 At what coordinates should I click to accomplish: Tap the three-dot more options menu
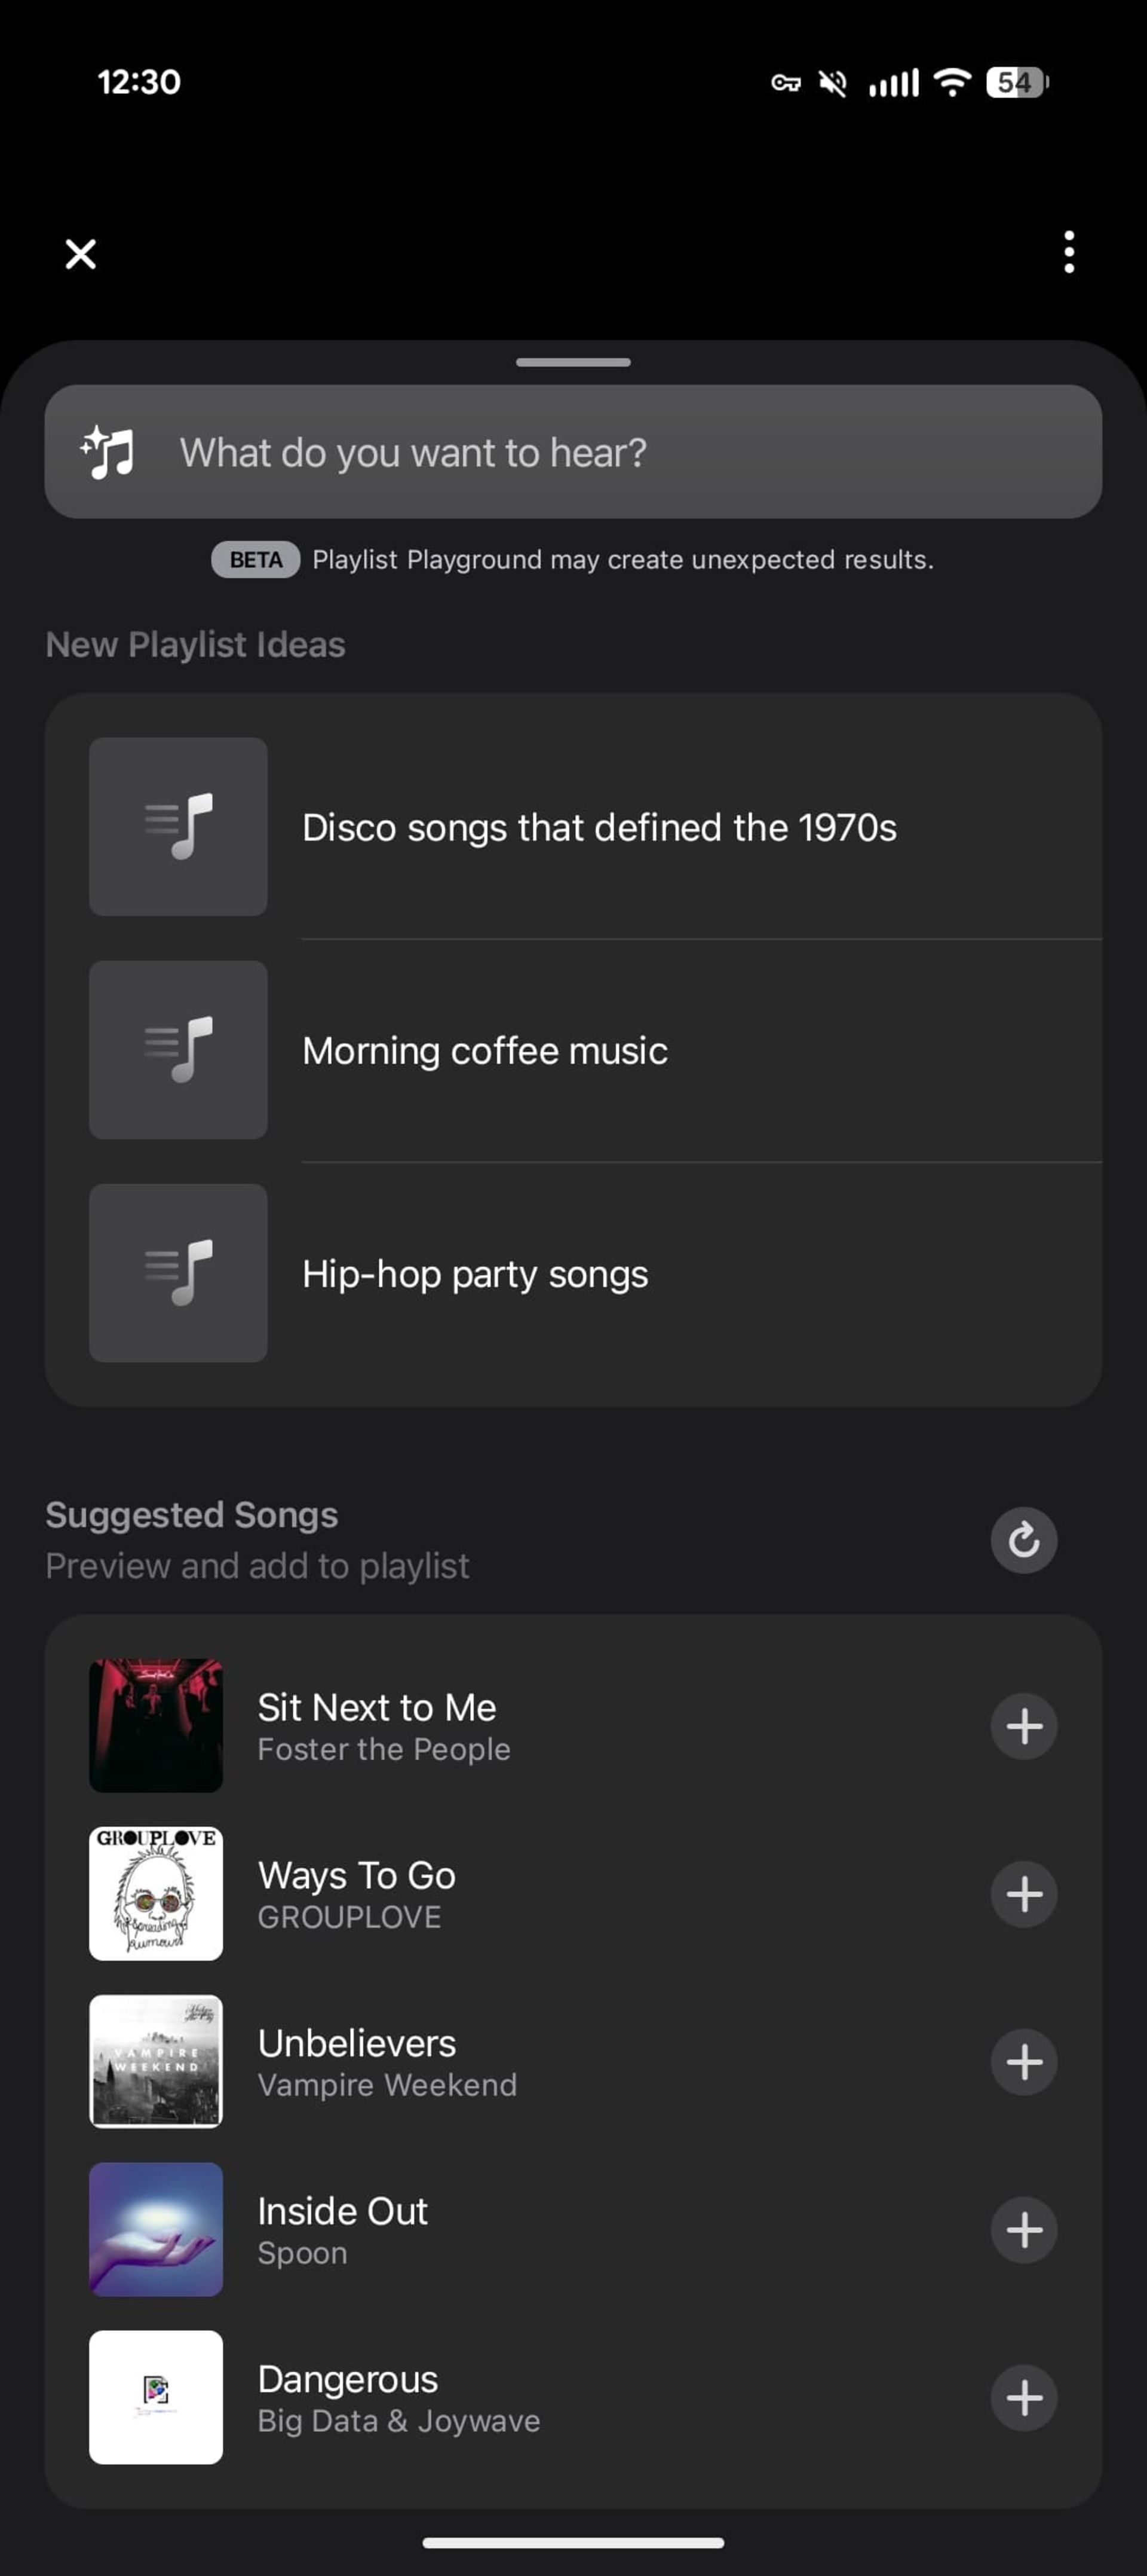tap(1069, 252)
